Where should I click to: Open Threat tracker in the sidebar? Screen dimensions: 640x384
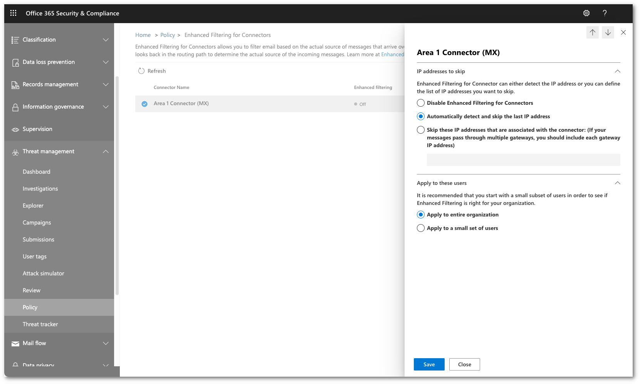pyautogui.click(x=40, y=324)
